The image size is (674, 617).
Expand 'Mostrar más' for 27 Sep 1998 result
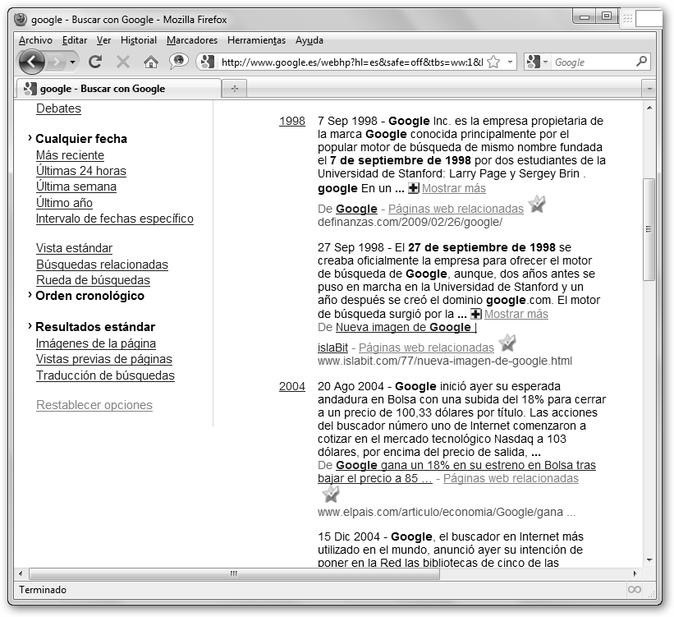click(515, 314)
